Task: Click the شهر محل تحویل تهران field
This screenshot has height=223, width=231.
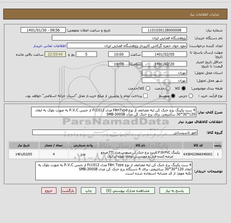Action: 164,80
